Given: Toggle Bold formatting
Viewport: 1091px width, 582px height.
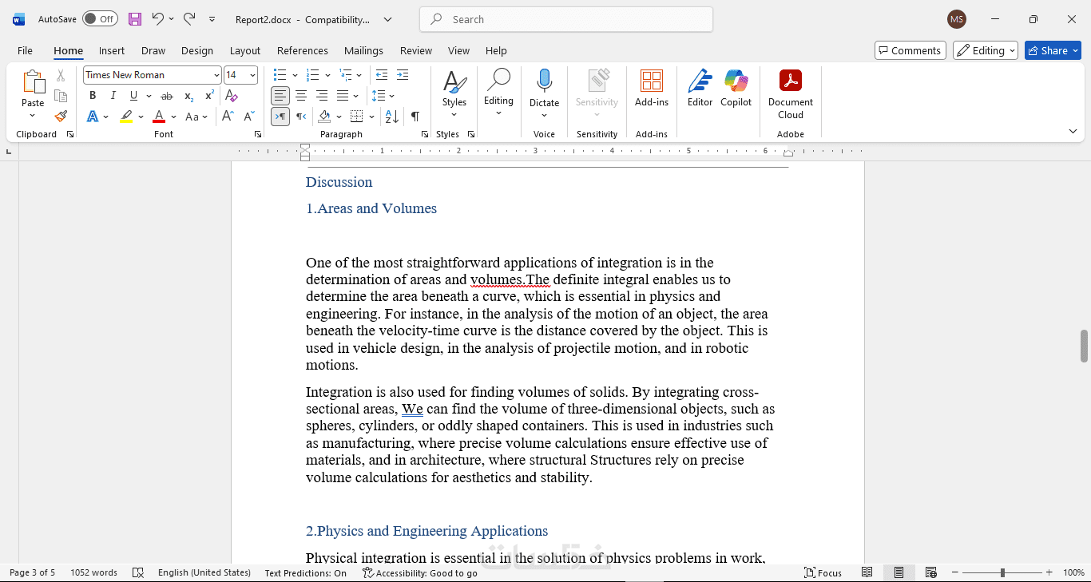Looking at the screenshot, I should coord(93,96).
